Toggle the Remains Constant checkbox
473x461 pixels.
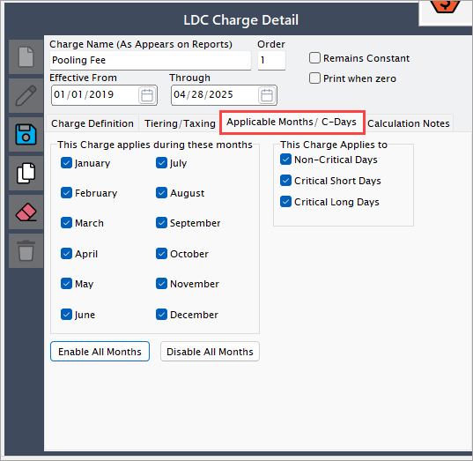coord(314,57)
